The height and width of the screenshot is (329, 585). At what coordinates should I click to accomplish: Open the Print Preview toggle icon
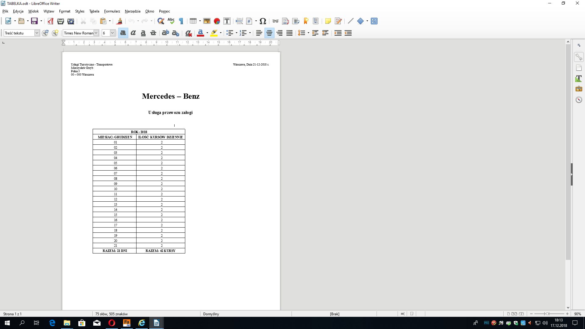pyautogui.click(x=71, y=21)
